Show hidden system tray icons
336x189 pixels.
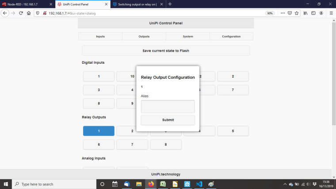285,184
